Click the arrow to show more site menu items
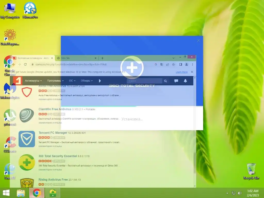Image resolution: width=264 pixels, height=198 pixels. tap(100, 81)
